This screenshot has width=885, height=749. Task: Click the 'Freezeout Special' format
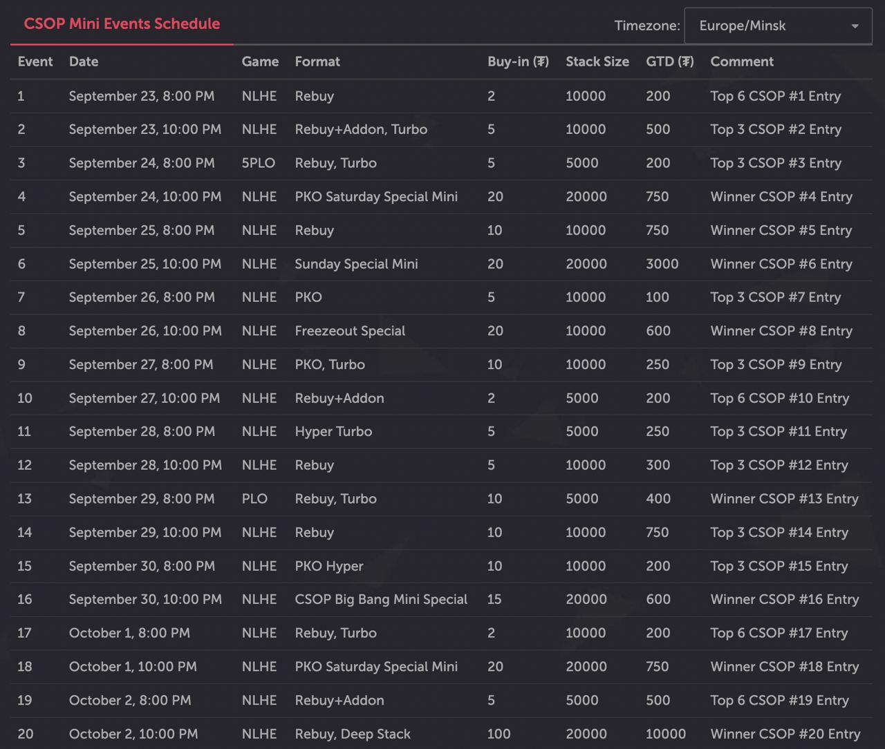(x=350, y=331)
